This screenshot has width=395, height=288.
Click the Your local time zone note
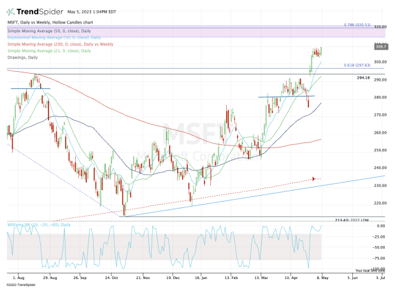[x=370, y=271]
